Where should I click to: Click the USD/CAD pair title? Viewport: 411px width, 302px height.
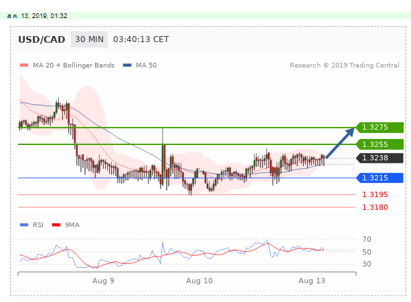42,39
